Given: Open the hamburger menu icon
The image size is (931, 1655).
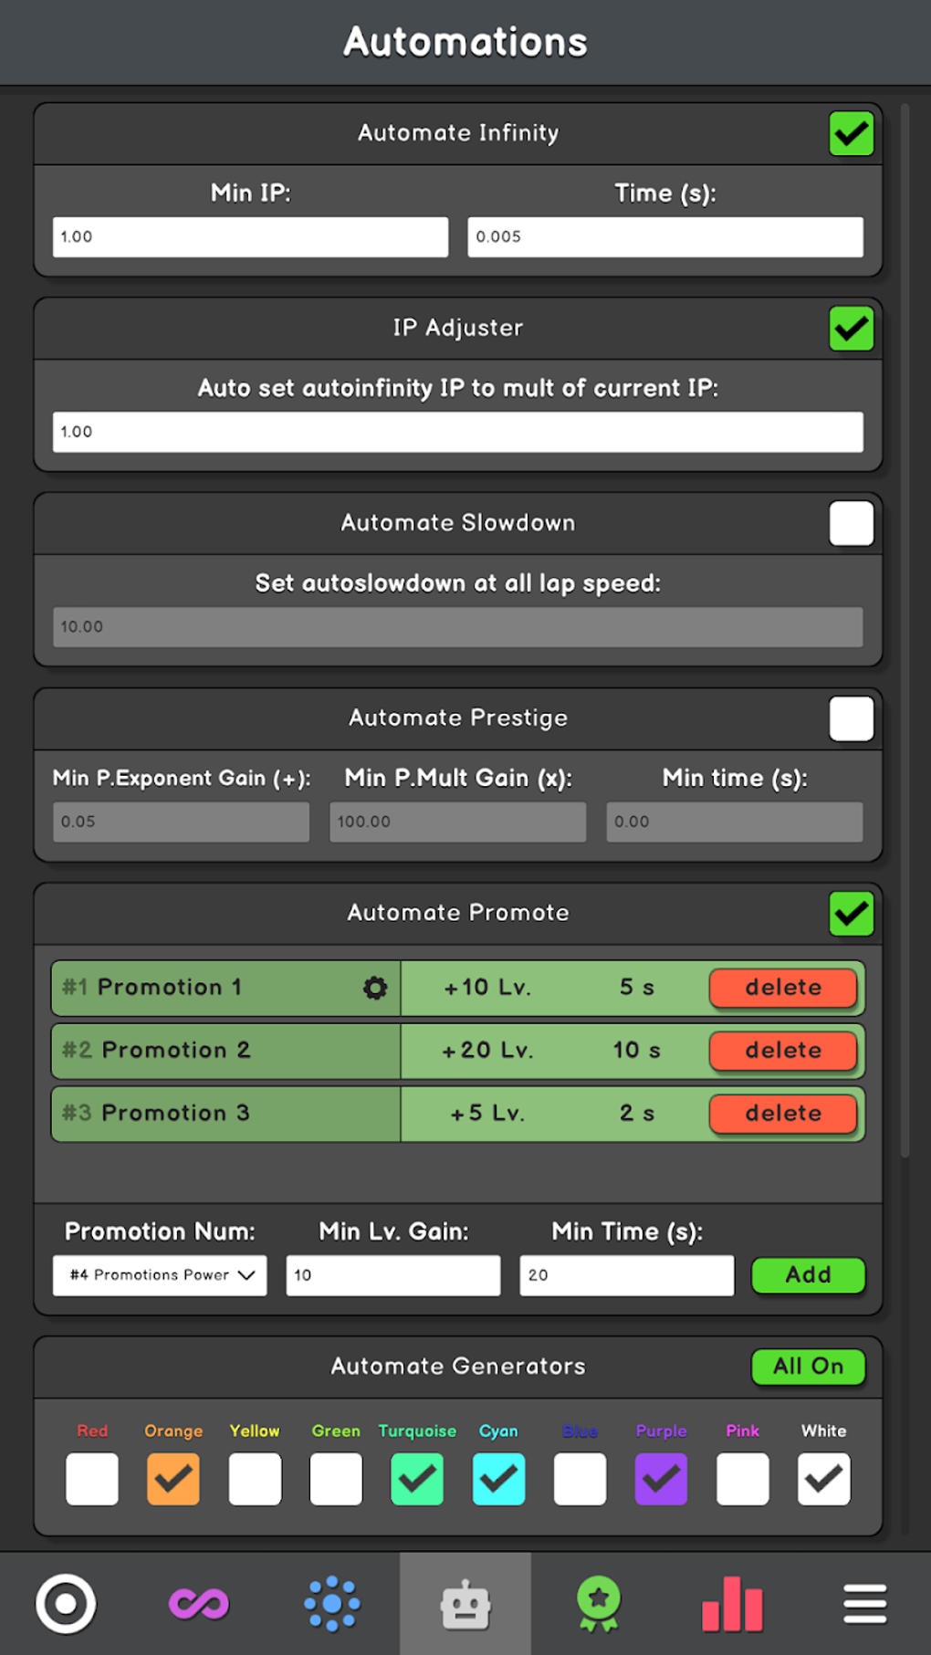Looking at the screenshot, I should [x=864, y=1604].
